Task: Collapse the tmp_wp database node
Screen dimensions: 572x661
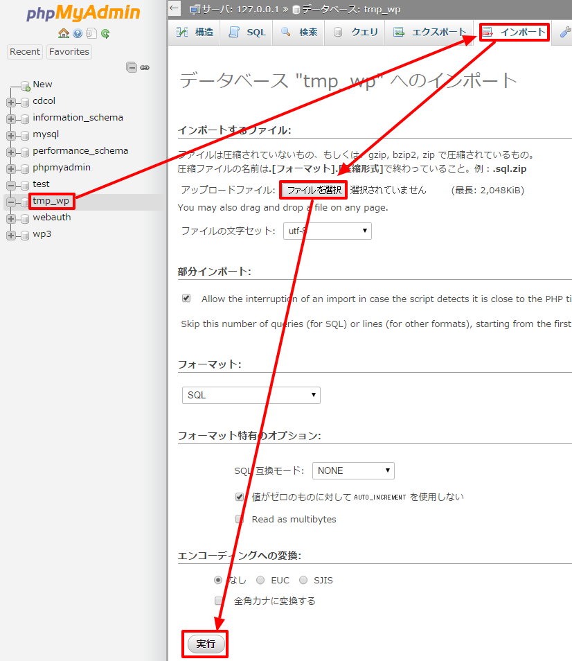Action: click(11, 202)
